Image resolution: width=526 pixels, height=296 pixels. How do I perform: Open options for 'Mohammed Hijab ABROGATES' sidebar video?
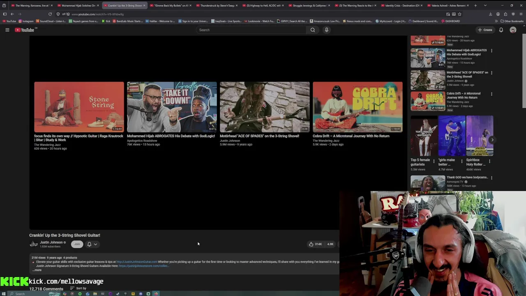pos(491,51)
